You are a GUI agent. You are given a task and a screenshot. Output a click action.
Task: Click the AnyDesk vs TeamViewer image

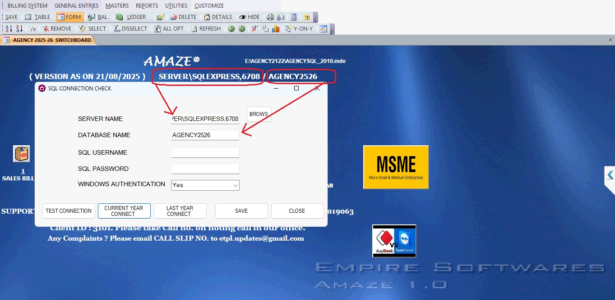[394, 241]
